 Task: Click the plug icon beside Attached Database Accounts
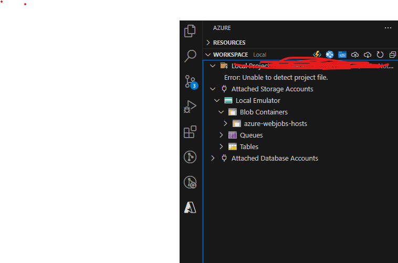[224, 158]
